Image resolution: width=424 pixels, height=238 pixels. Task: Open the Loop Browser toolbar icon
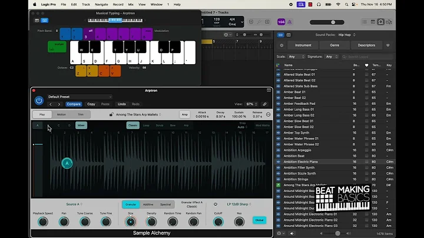pyautogui.click(x=381, y=22)
